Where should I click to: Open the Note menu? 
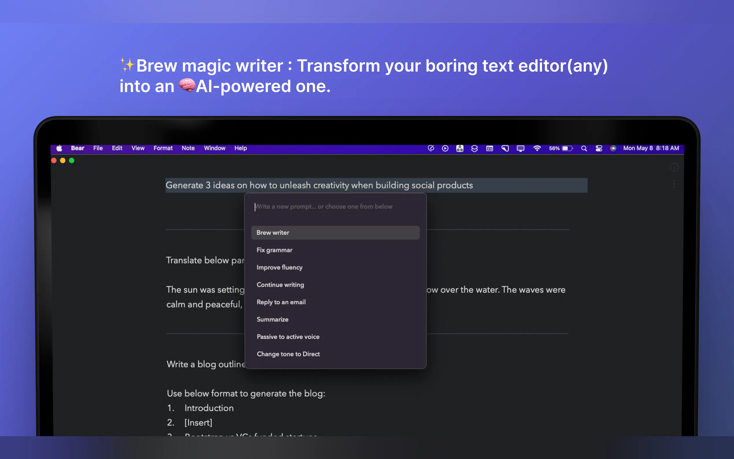click(188, 148)
